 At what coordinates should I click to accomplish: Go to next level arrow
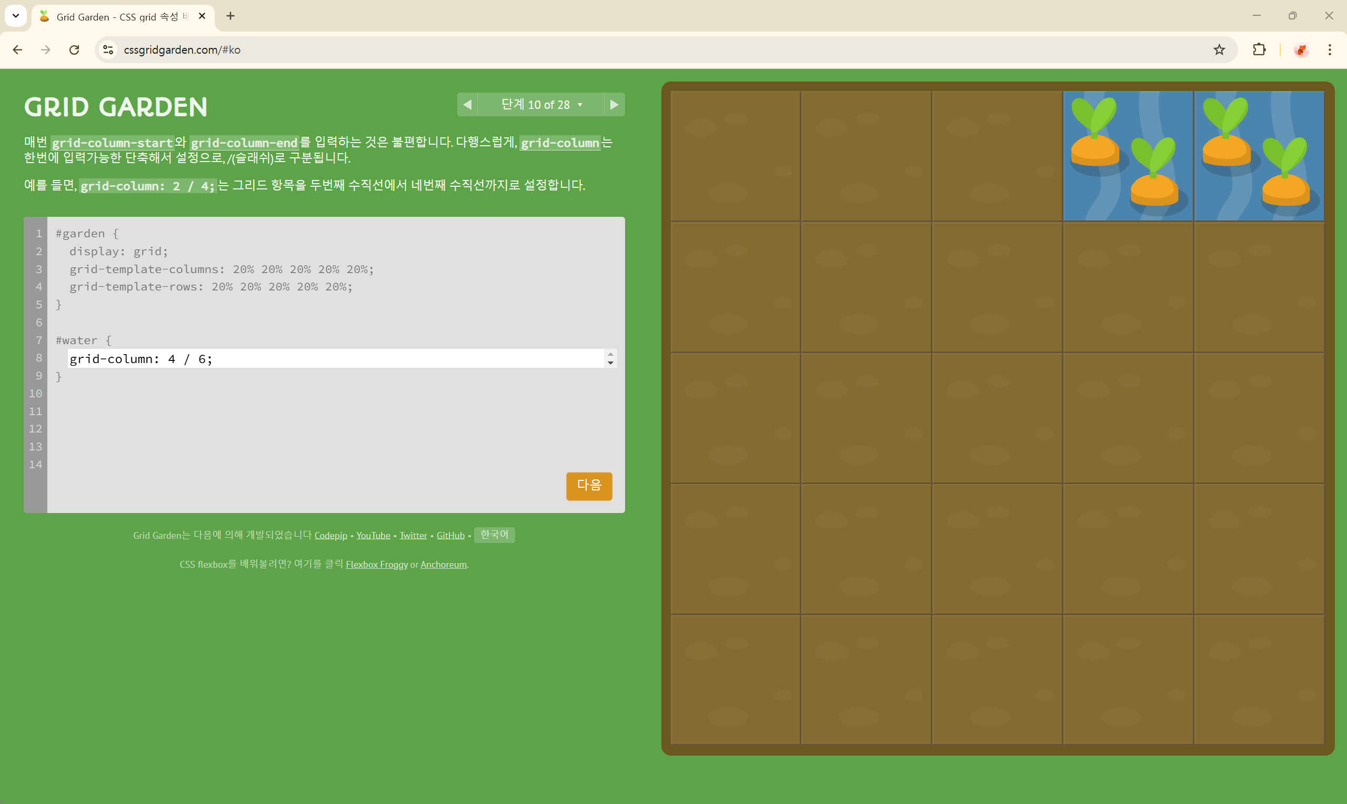coord(614,105)
